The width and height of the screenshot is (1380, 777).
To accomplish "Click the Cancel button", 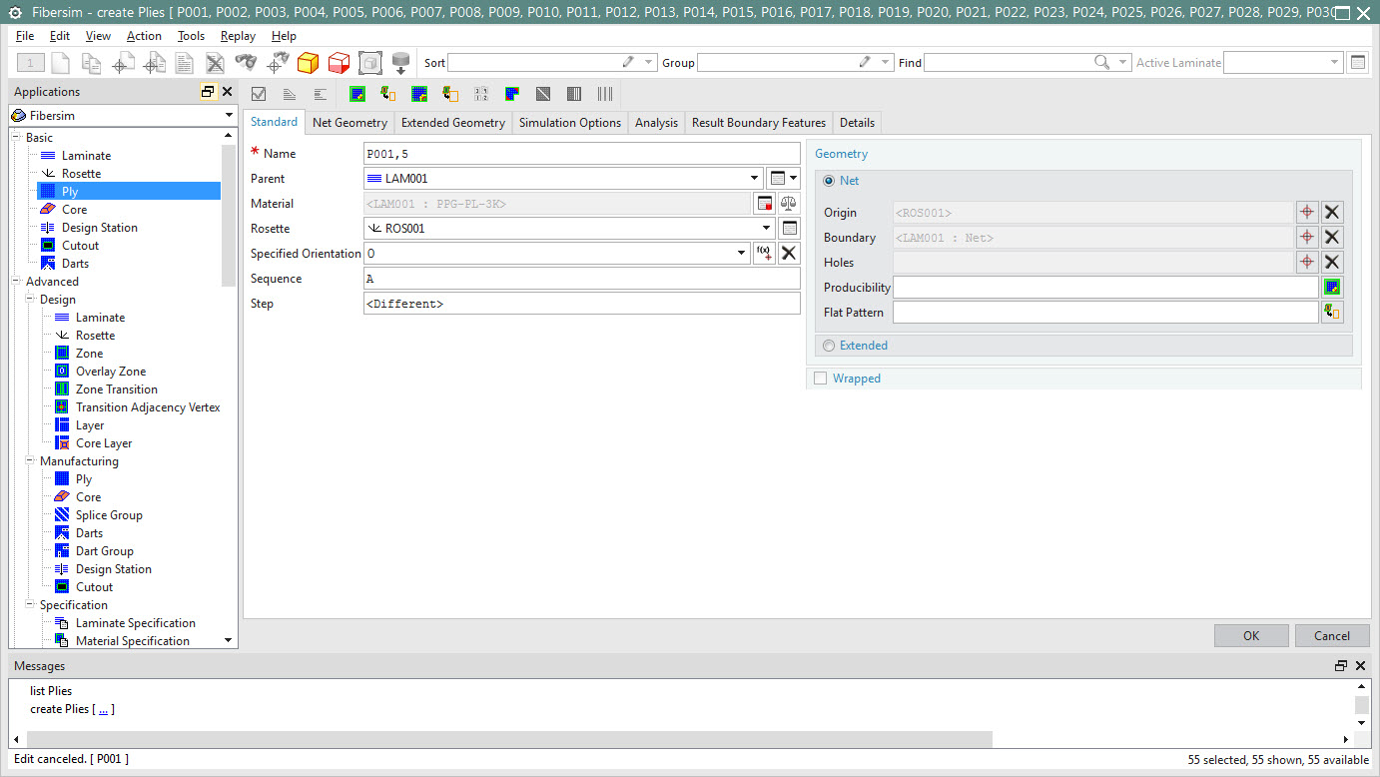I will click(1332, 635).
